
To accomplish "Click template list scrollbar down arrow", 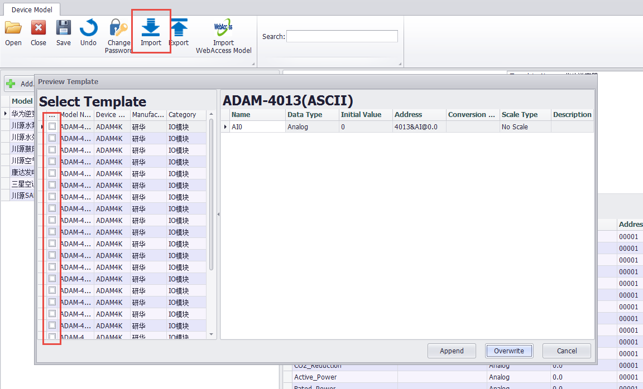I will click(211, 334).
